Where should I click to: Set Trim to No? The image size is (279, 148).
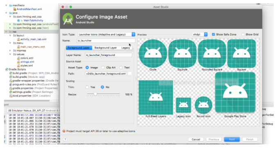(102, 87)
